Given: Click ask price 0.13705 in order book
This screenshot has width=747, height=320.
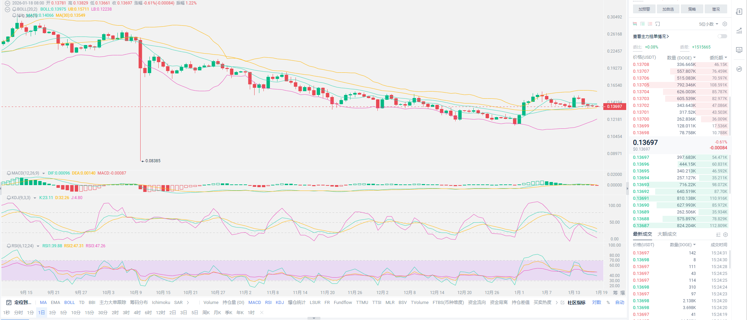Looking at the screenshot, I should point(641,85).
